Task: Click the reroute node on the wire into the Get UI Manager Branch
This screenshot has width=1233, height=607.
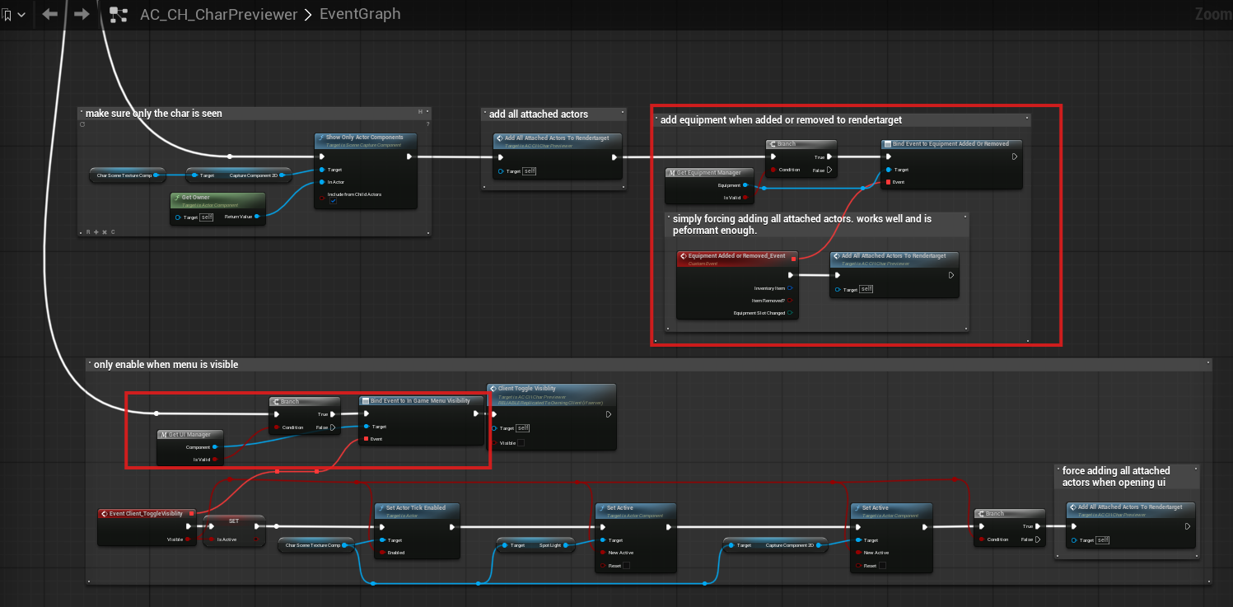Action: tap(156, 413)
